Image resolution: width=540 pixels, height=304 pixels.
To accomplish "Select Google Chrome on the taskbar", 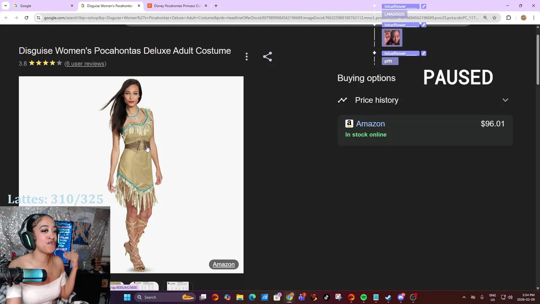I will (289, 297).
